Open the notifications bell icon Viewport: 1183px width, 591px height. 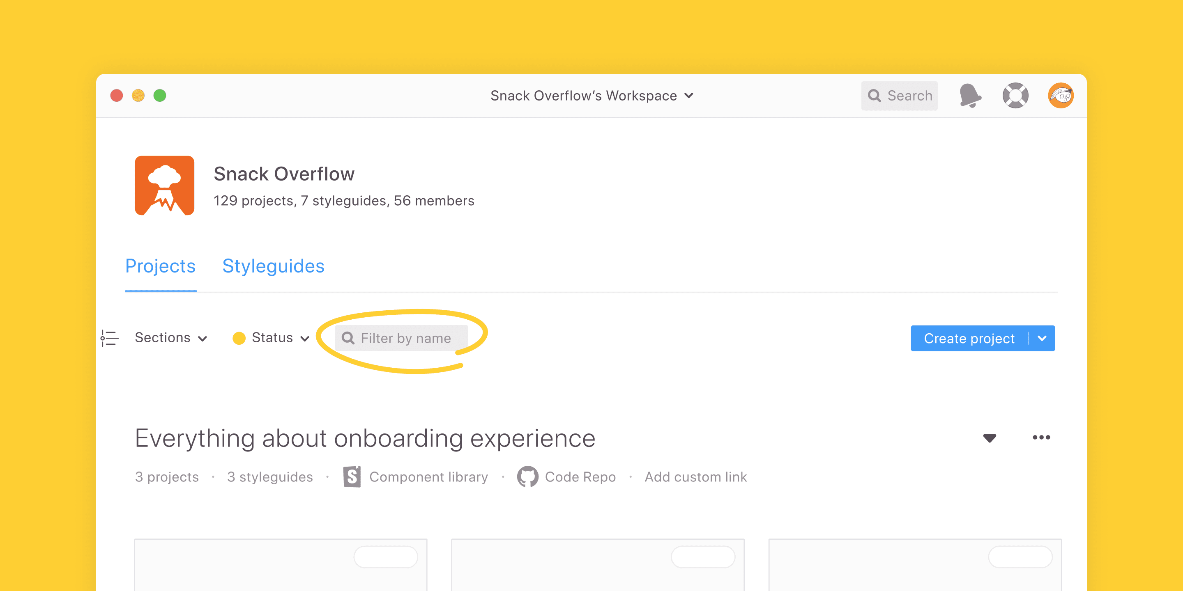point(970,96)
